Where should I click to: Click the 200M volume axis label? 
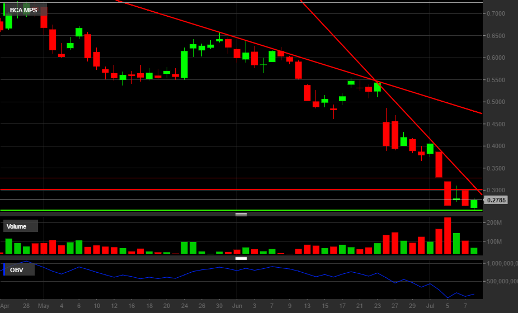pyautogui.click(x=494, y=223)
